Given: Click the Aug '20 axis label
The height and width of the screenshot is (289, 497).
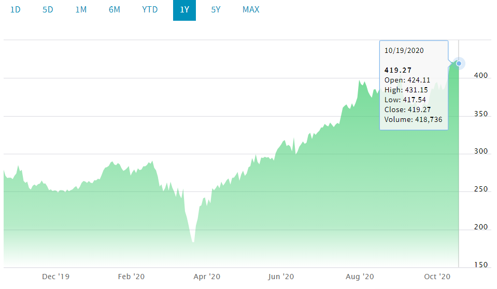Looking at the screenshot, I should pyautogui.click(x=361, y=277).
